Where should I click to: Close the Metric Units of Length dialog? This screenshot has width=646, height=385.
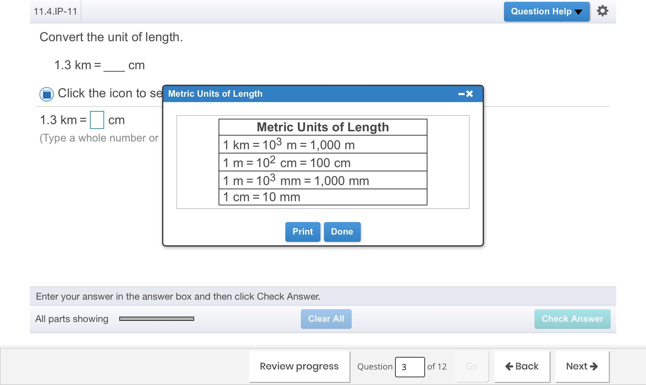click(x=470, y=94)
